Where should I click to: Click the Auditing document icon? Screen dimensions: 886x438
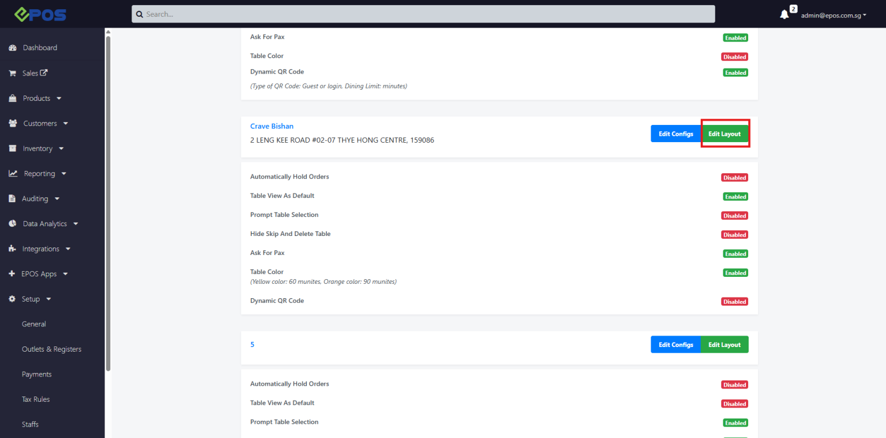pyautogui.click(x=12, y=199)
